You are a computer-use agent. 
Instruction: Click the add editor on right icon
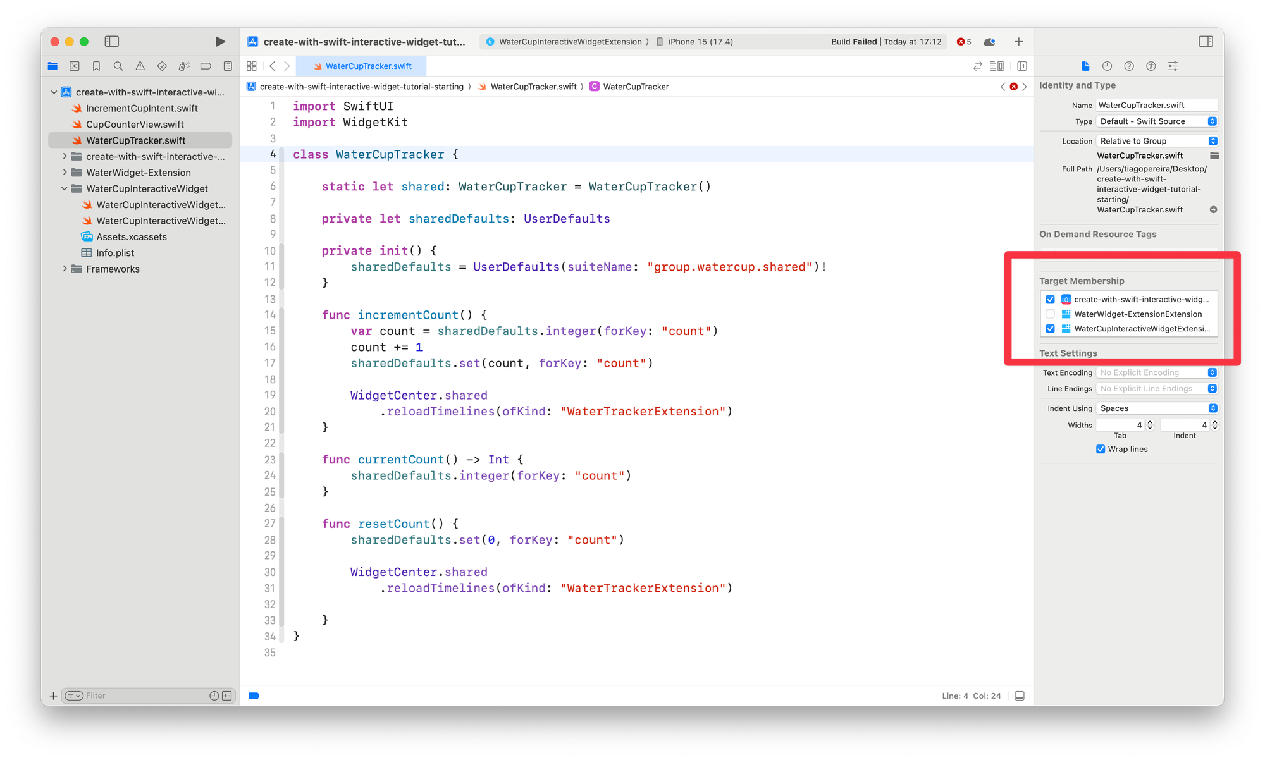[1022, 66]
